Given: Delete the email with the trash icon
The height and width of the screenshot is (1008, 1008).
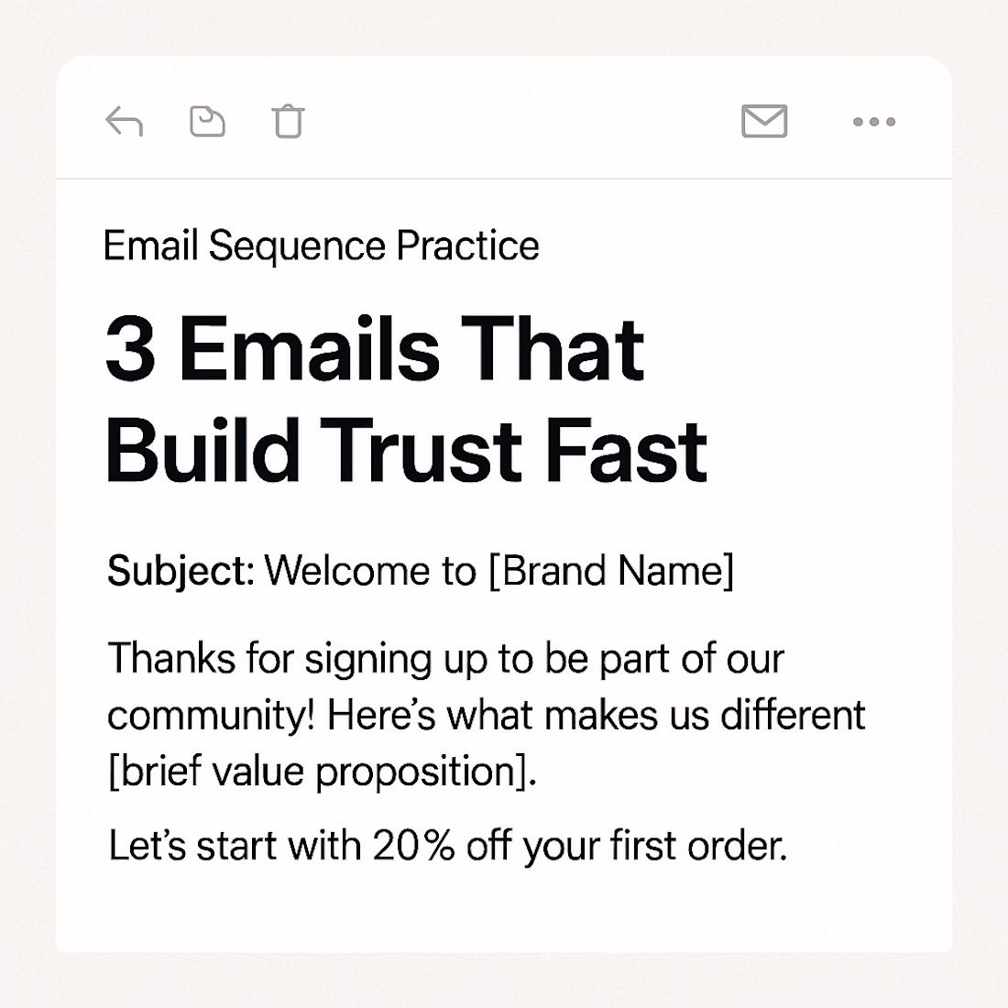Looking at the screenshot, I should click(x=288, y=121).
